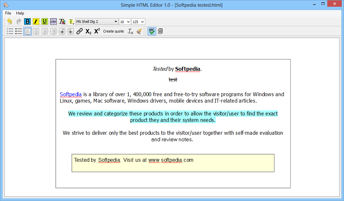Click the www.softpedia.com text in quote
This screenshot has width=344, height=201.
(x=171, y=160)
